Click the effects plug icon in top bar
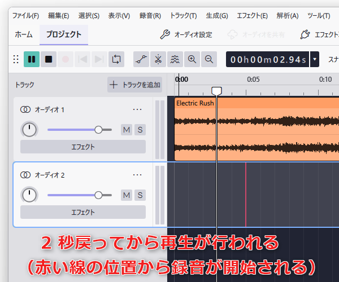 [305, 34]
